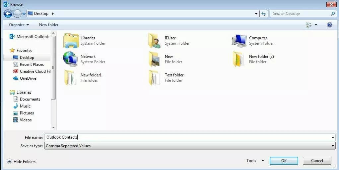Close the Browse dialog window
Viewport: 339px width, 170px height.
coord(331,4)
